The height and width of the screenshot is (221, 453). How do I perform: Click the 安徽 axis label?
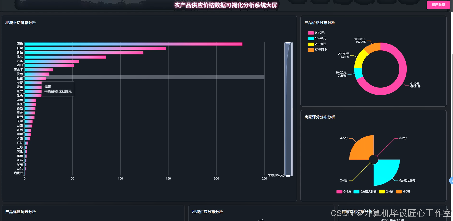[20, 109]
